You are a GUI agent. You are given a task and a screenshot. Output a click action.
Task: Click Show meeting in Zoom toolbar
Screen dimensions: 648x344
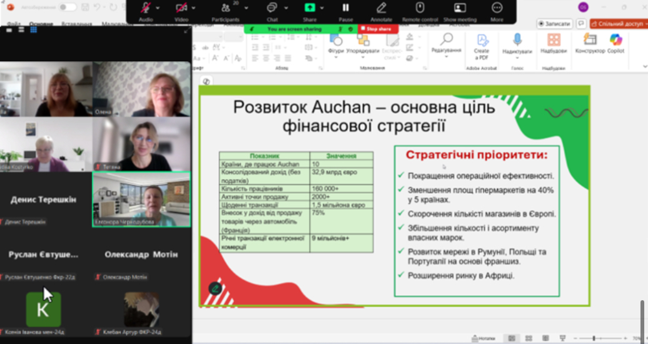coord(460,8)
